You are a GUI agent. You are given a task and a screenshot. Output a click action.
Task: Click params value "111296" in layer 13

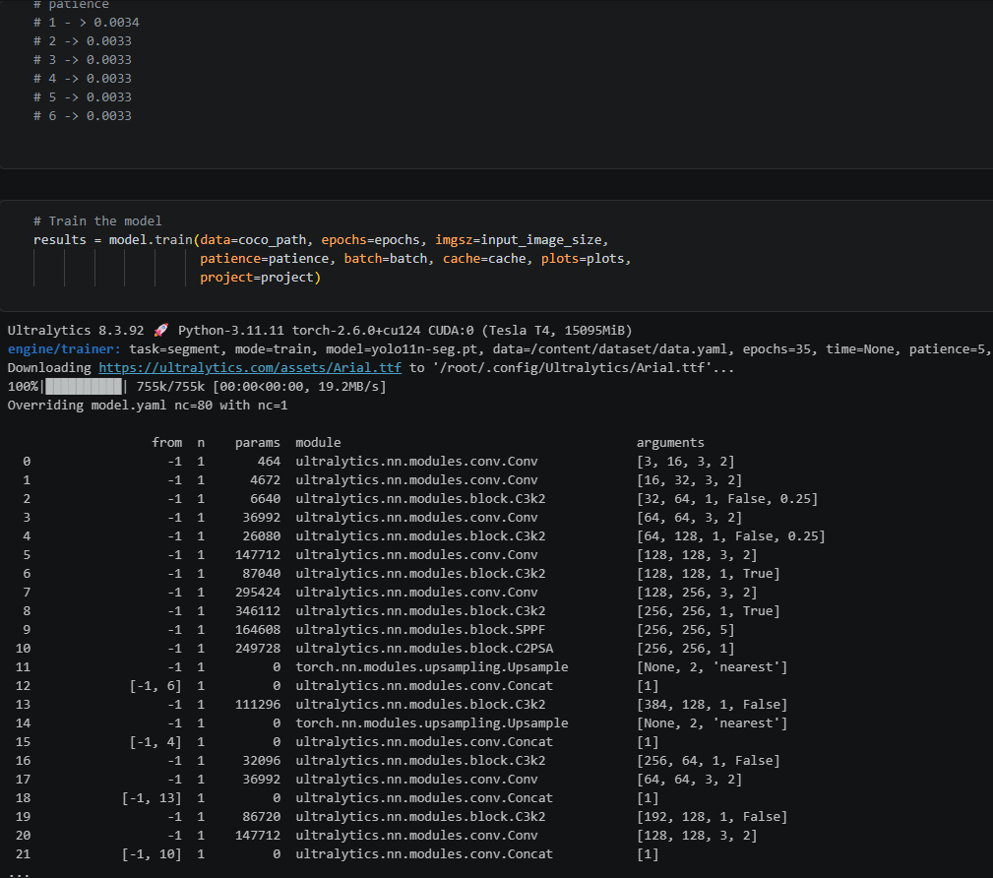pyautogui.click(x=257, y=705)
